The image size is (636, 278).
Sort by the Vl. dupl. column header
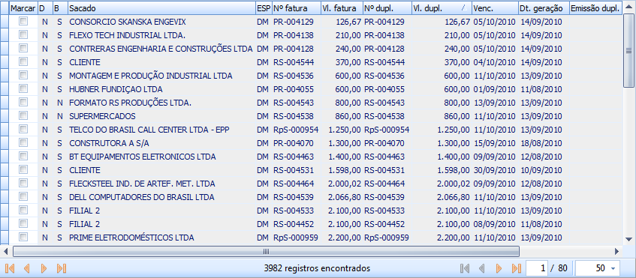442,8
